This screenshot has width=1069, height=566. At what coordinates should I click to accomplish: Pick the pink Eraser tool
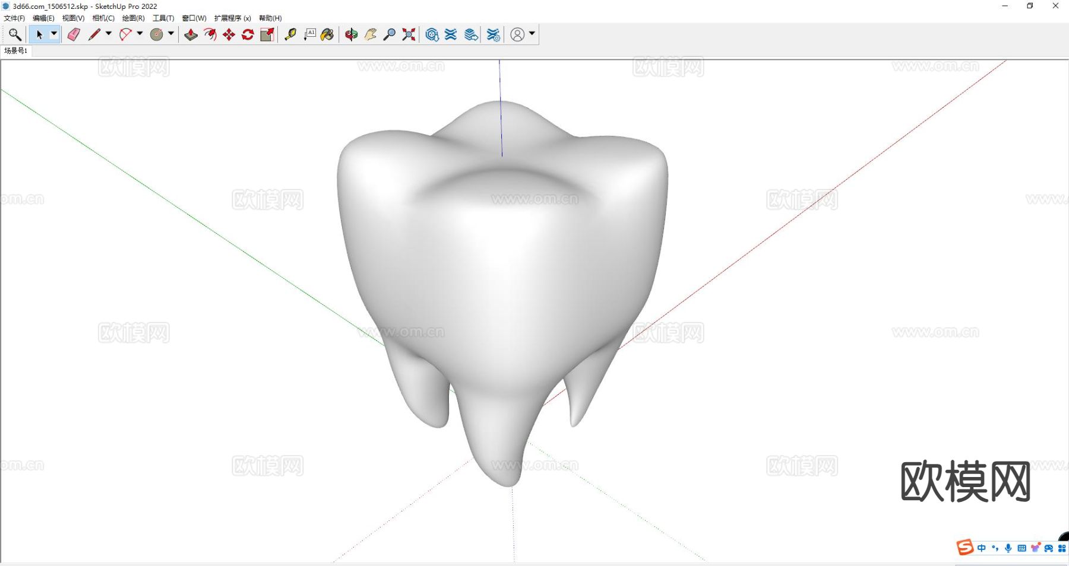click(74, 34)
